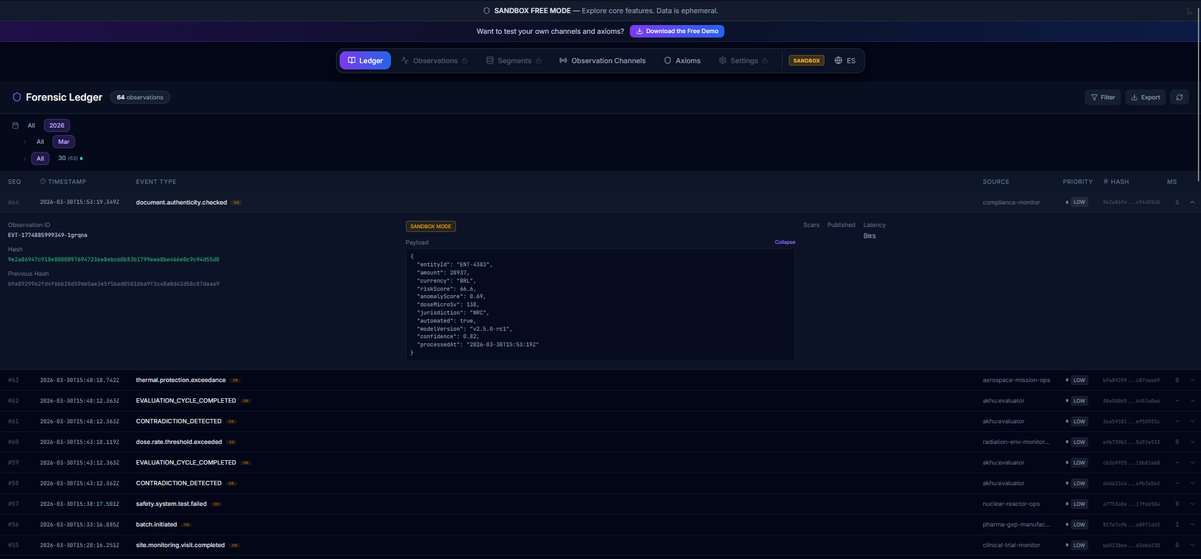This screenshot has width=1201, height=559.
Task: Expand row #57 safety.system.test.failed details
Action: tap(1192, 504)
